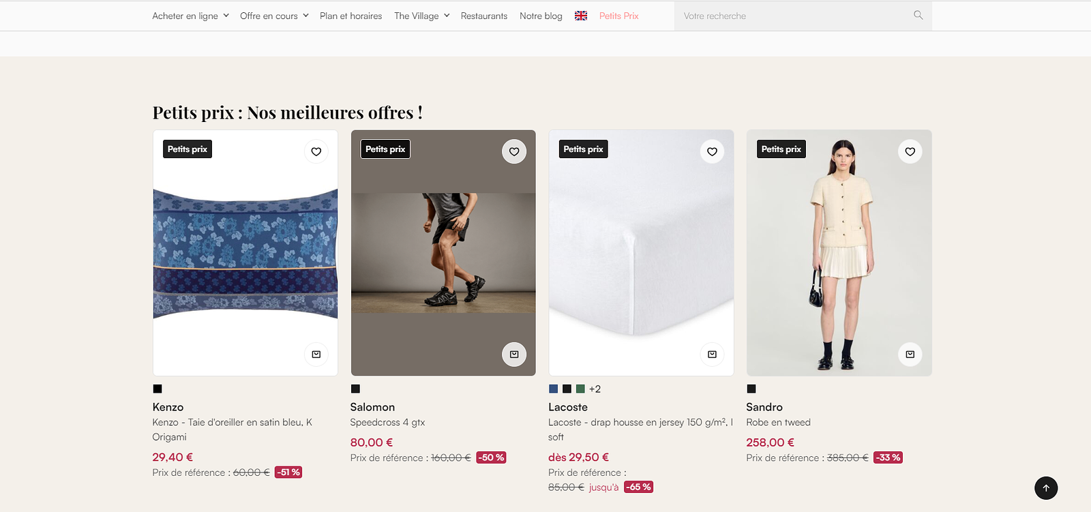This screenshot has height=512, width=1091.
Task: Click the Votre recherche search field
Action: click(794, 16)
